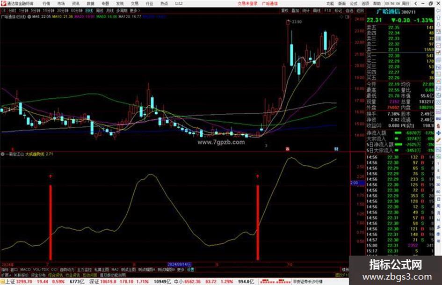Select the 主力监控 indicator tab

[84, 270]
